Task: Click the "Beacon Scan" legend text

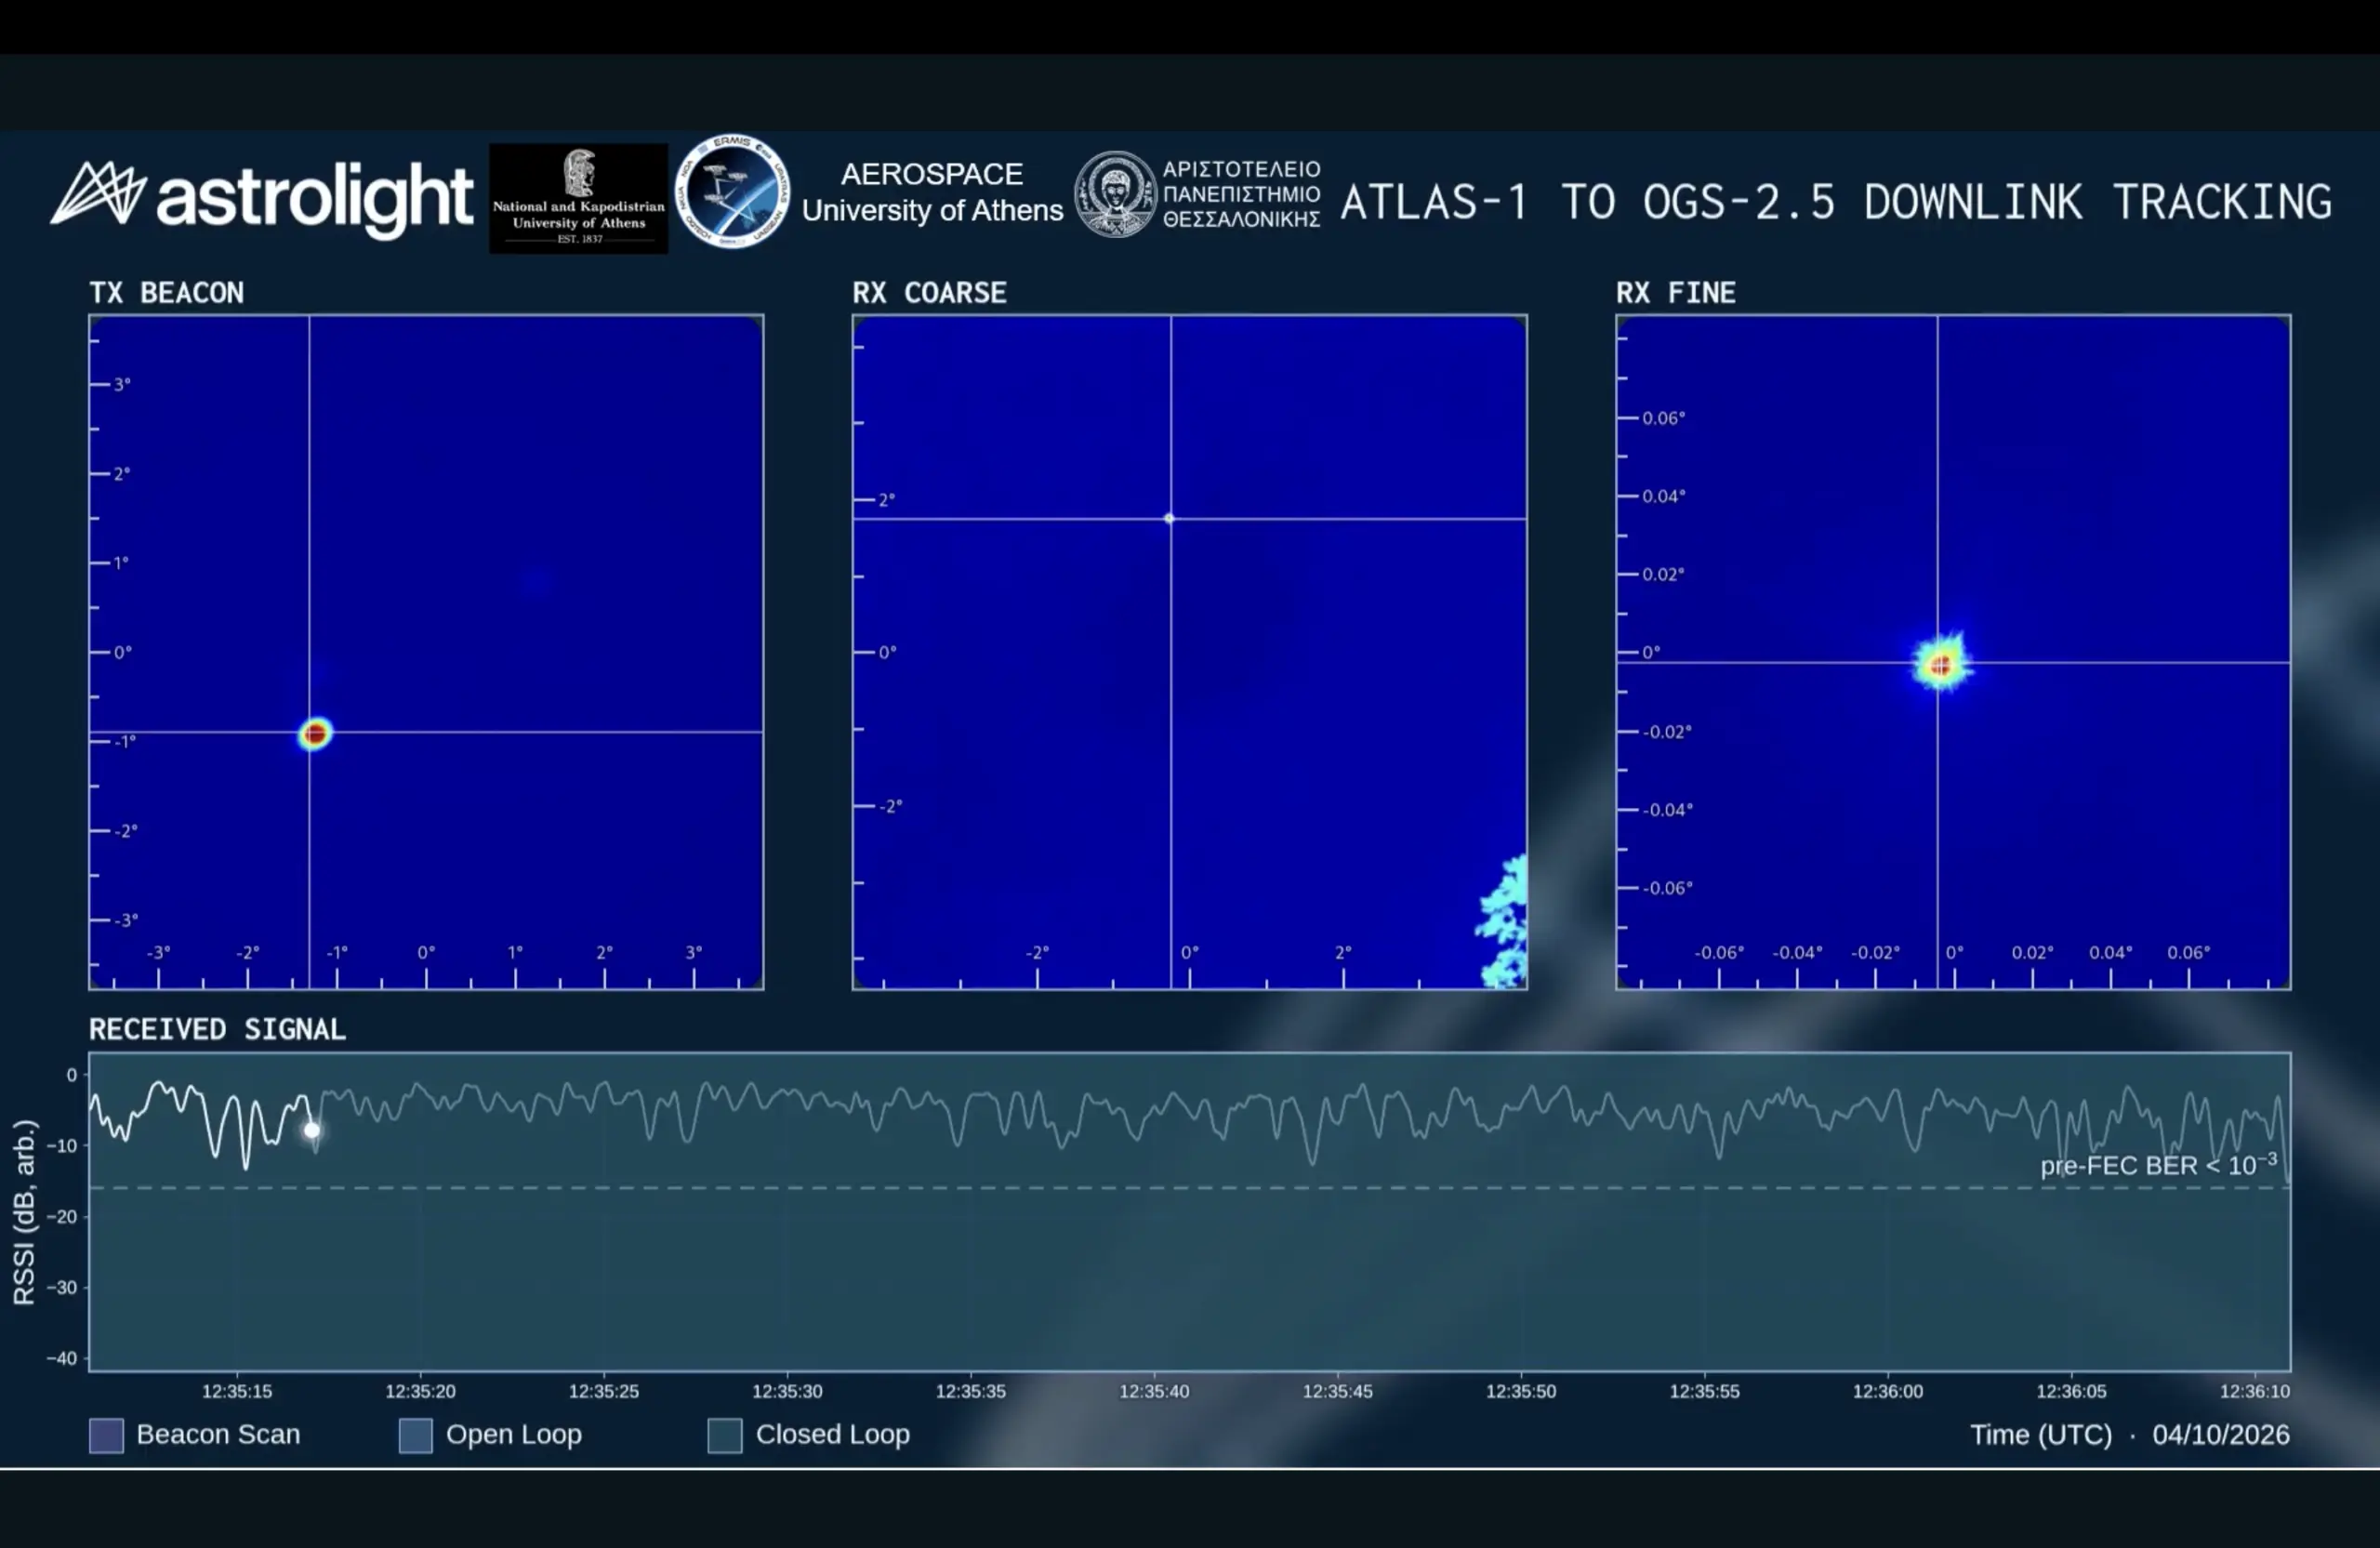Action: click(x=218, y=1435)
